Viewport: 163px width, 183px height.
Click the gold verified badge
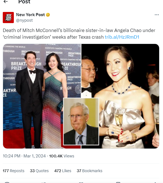tap(48, 15)
